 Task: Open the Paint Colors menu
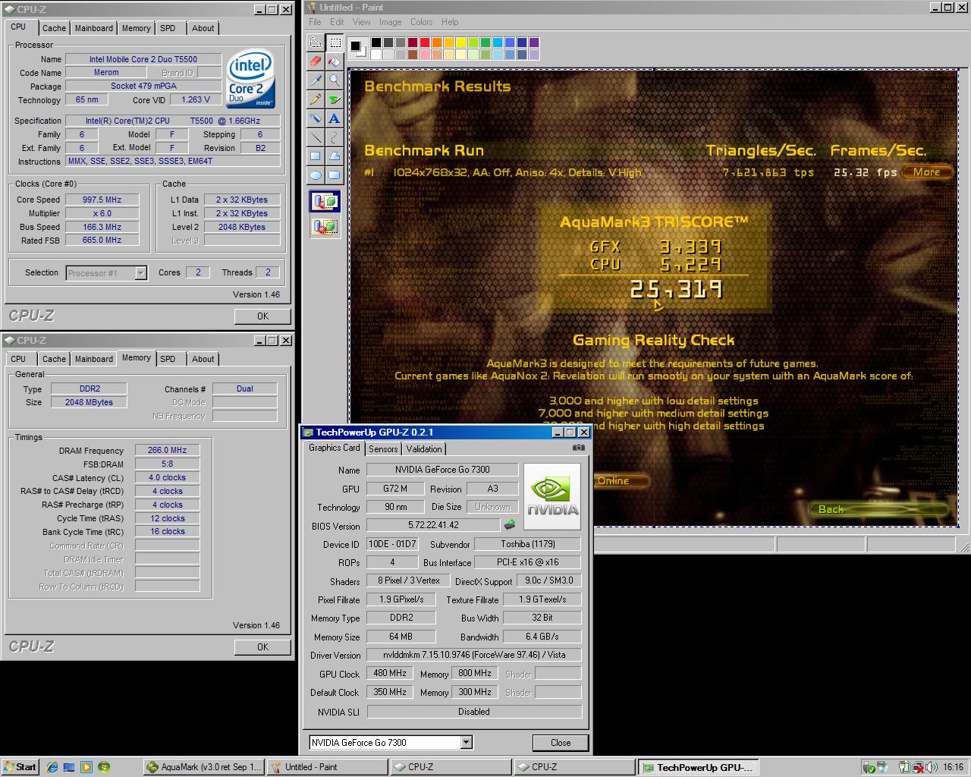click(422, 22)
